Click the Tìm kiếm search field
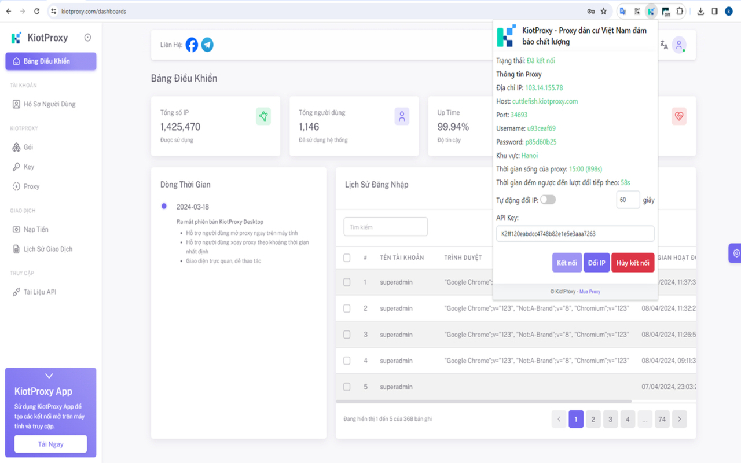The height and width of the screenshot is (463, 741). point(385,226)
